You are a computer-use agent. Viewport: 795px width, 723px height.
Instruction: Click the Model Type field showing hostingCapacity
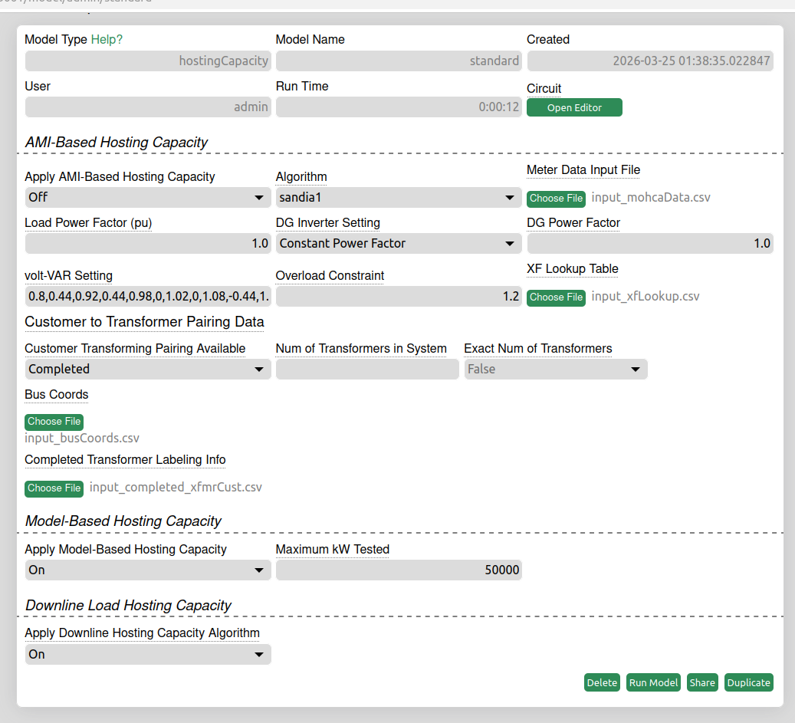tap(148, 61)
